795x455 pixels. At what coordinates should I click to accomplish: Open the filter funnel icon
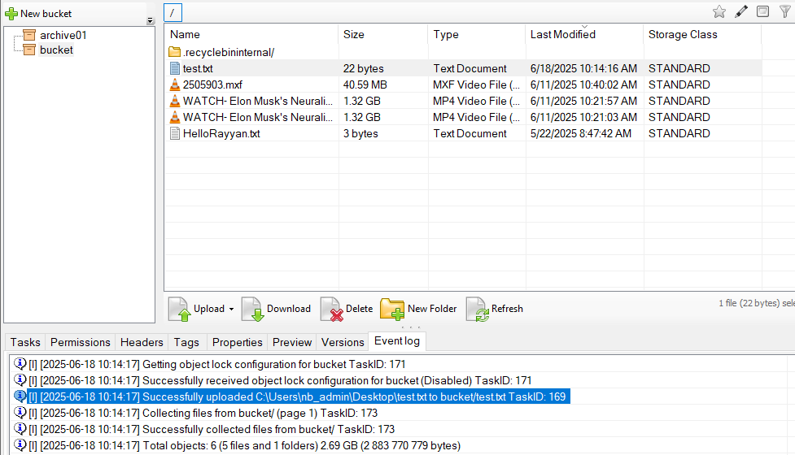785,11
